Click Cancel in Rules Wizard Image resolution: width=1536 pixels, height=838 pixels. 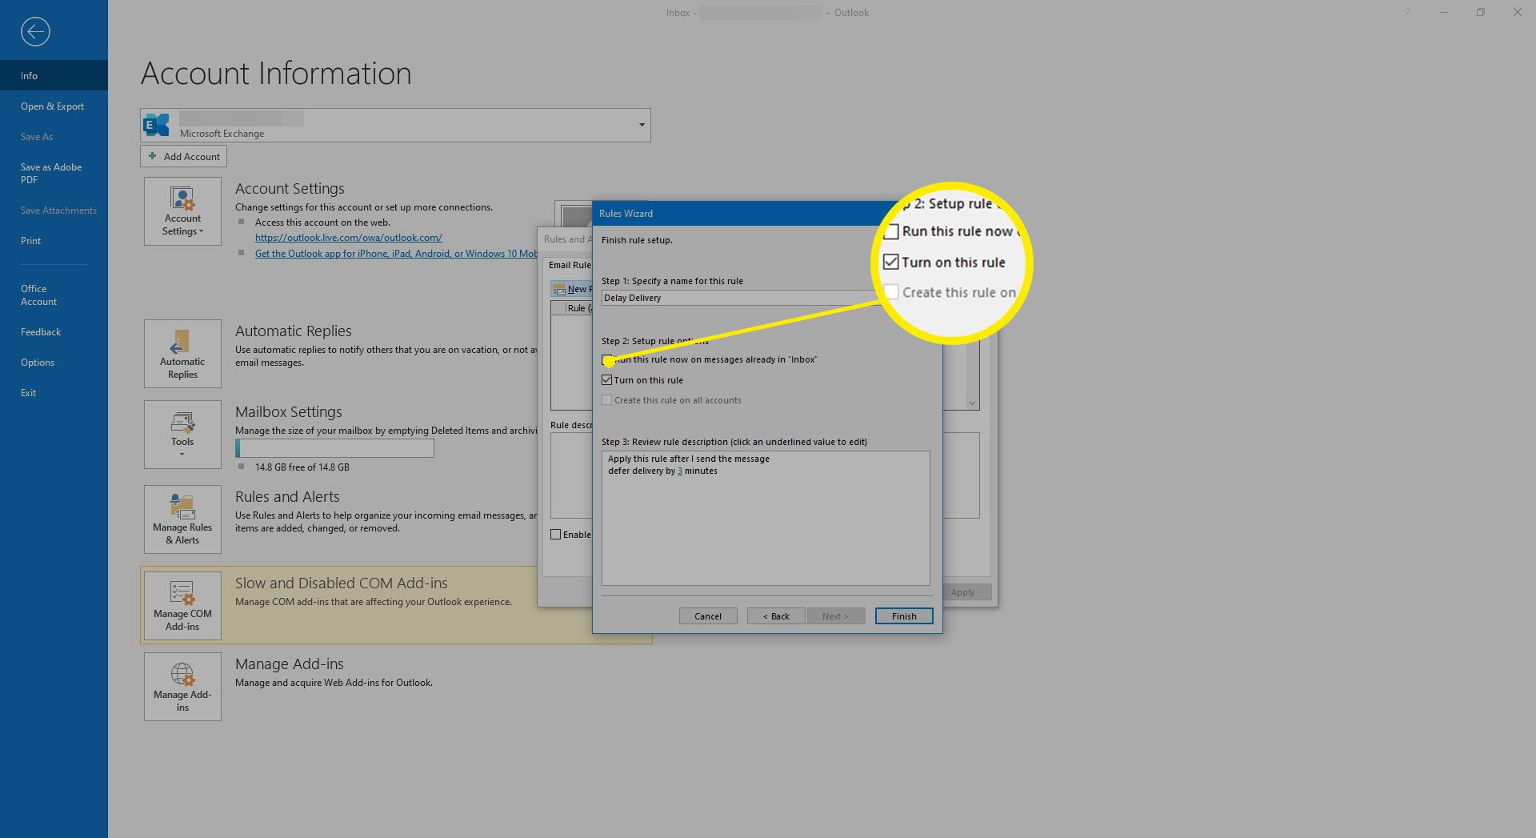click(708, 616)
